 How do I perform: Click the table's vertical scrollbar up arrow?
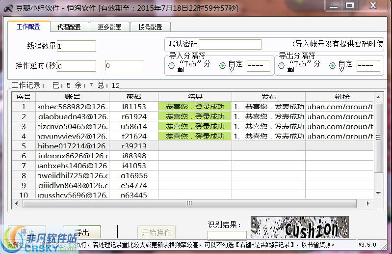tap(378, 97)
